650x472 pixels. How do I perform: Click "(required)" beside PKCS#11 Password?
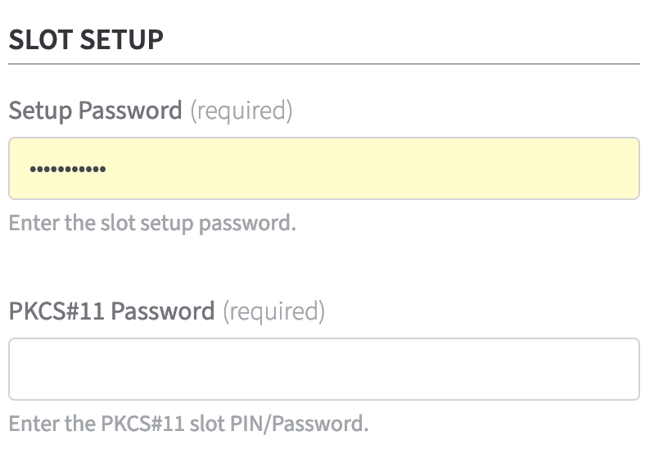[x=273, y=311]
